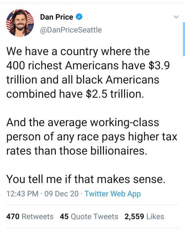Open the Dan Price display name
185x230 pixels.
(57, 17)
